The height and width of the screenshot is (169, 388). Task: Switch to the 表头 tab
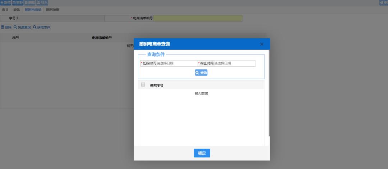5,10
